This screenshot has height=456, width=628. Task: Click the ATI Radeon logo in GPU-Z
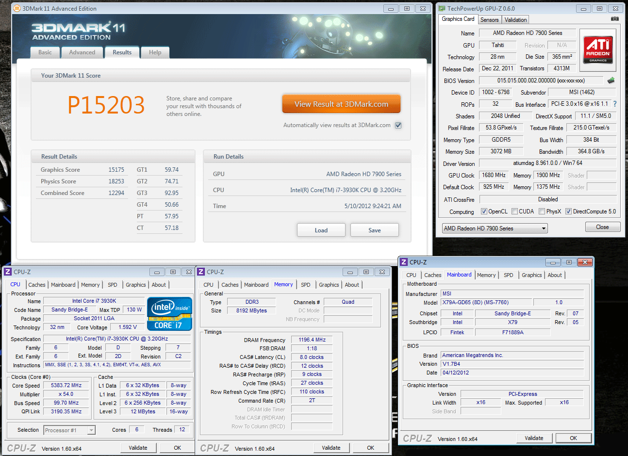pos(598,50)
